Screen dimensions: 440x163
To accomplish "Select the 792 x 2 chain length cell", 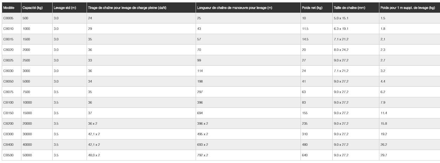I will [x=203, y=155].
